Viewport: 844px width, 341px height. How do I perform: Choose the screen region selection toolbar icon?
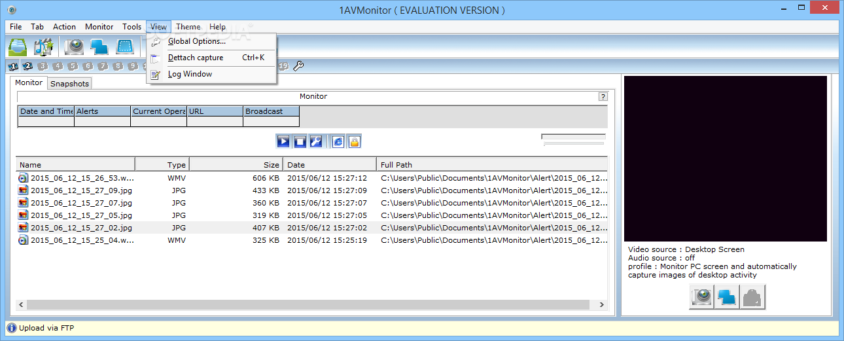125,47
